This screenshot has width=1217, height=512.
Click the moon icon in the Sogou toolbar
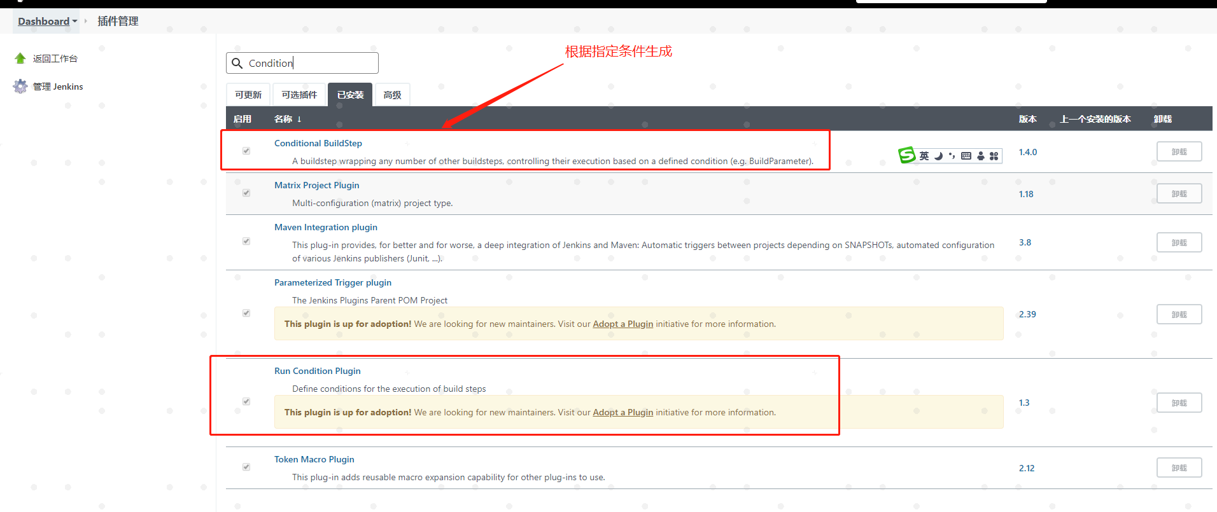pos(938,156)
